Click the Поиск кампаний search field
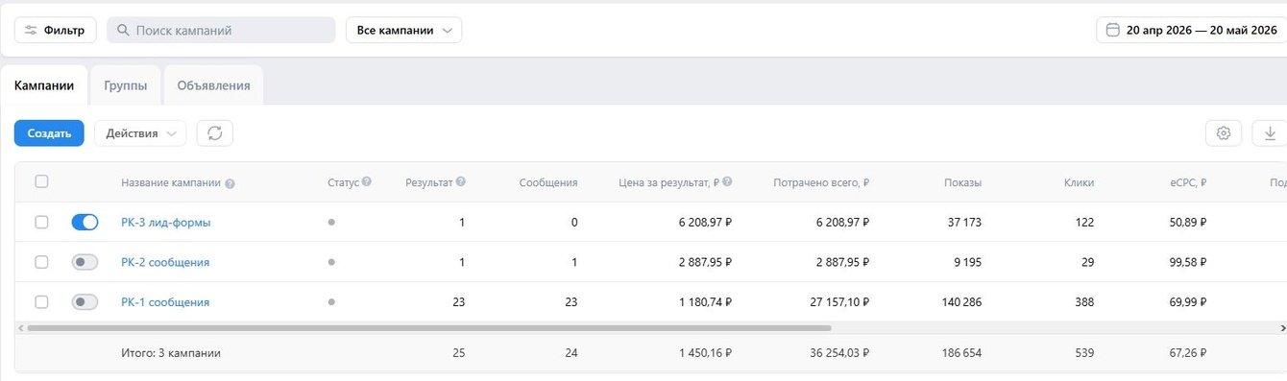Viewport: 1287px width, 381px height. 221,30
